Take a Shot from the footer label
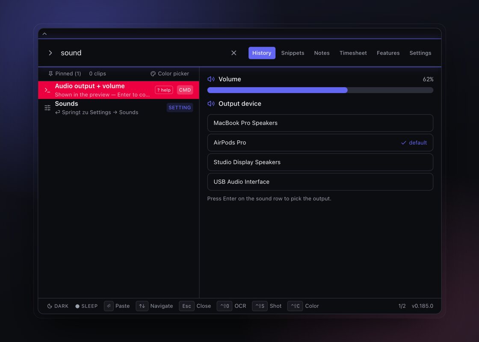Image resolution: width=479 pixels, height=342 pixels. click(275, 306)
